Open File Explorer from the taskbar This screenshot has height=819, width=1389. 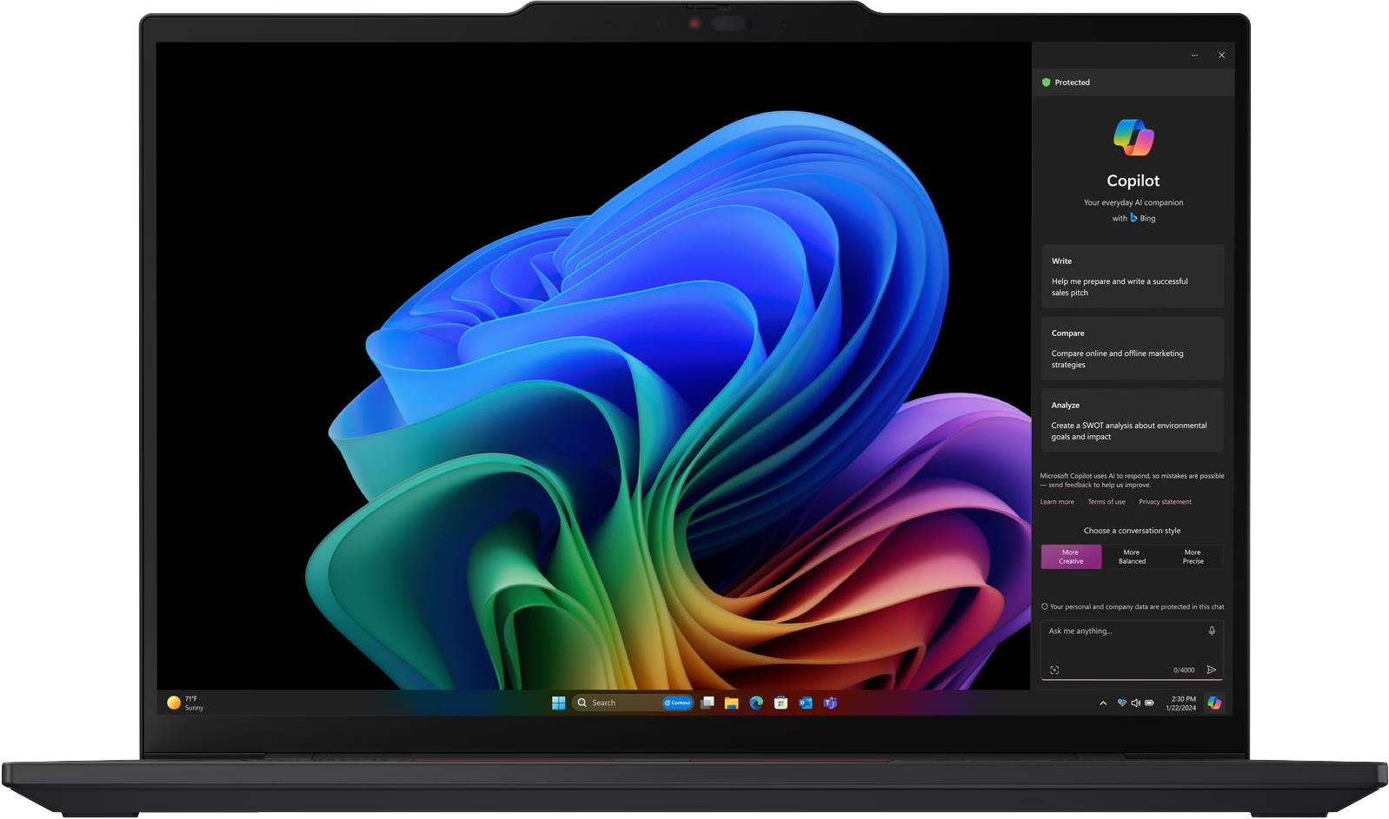pyautogui.click(x=732, y=703)
